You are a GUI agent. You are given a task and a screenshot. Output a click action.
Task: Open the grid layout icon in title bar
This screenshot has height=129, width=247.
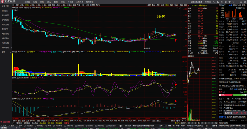pos(218,2)
